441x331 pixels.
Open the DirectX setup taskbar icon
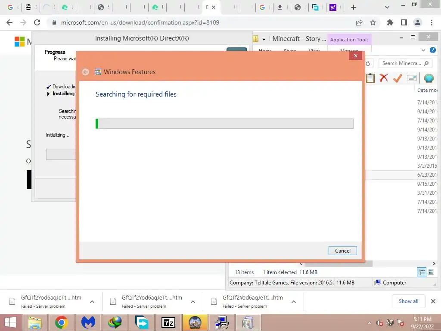tap(222, 322)
